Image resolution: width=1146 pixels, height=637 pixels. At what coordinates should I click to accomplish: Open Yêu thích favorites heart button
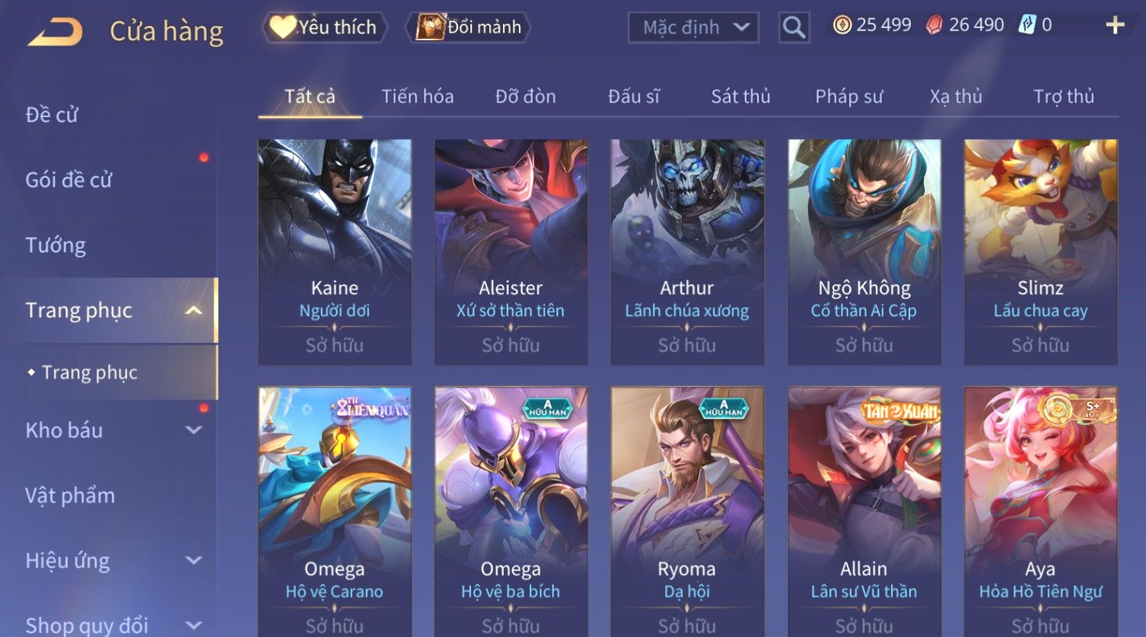325,27
